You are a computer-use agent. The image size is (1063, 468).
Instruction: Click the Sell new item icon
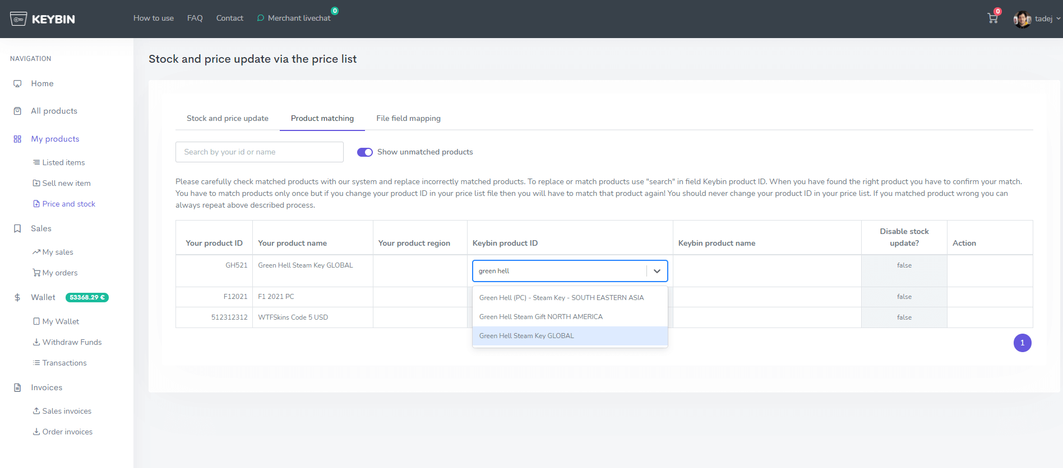point(36,183)
